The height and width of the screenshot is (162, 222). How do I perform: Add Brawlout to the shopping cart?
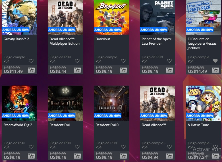tap(123, 70)
